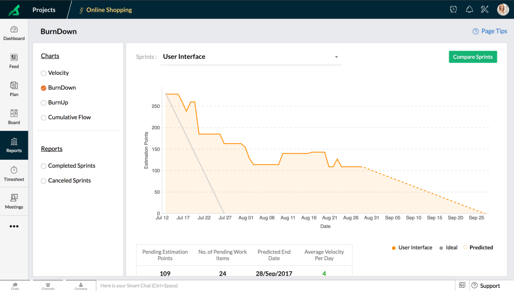Expand the Sprints dropdown arrow
The image size is (514, 291).
coord(336,57)
